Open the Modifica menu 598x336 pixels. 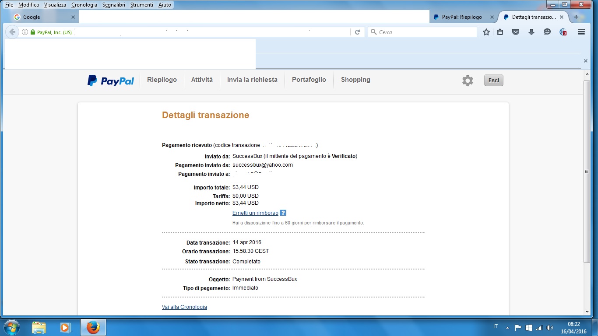28,5
